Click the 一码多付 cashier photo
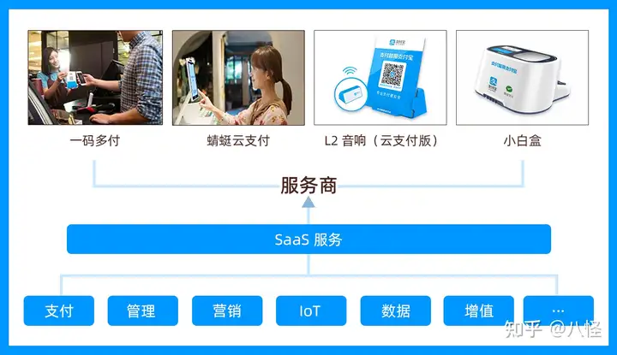The image size is (617, 355). point(95,78)
